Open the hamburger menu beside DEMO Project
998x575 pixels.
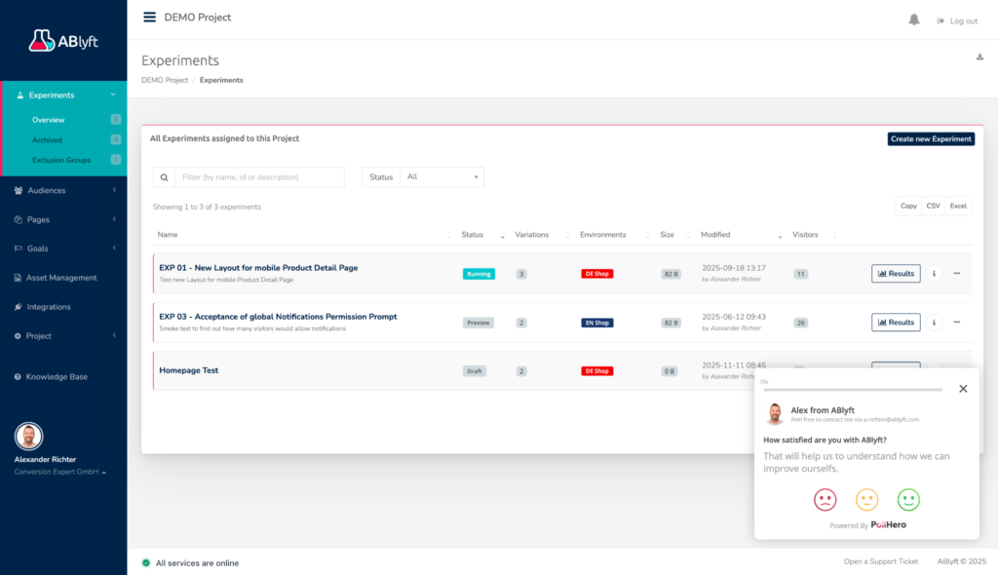point(149,18)
